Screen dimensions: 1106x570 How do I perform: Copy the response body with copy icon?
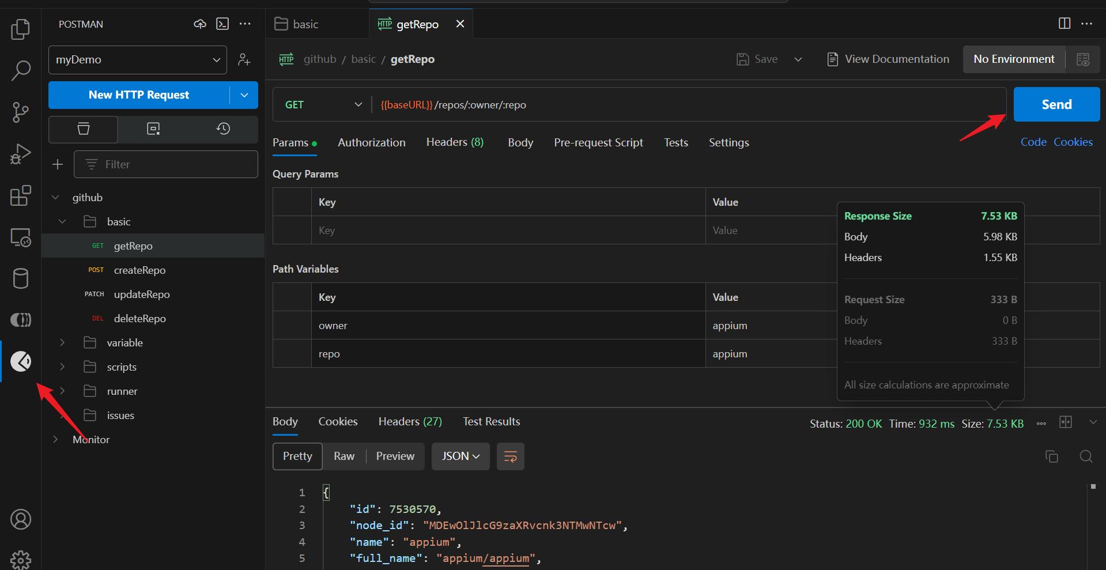tap(1052, 456)
